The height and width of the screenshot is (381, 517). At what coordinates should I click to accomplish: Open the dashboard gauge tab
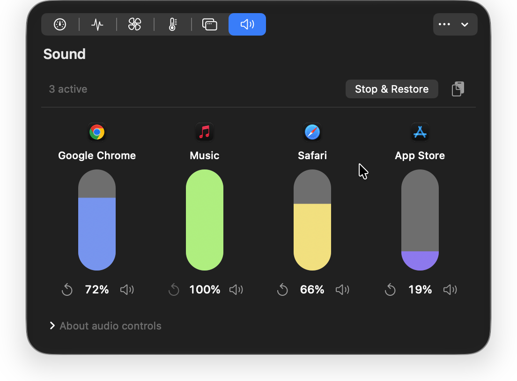point(60,24)
